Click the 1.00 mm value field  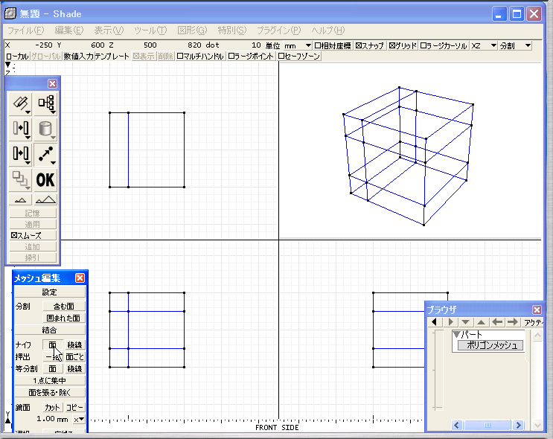[52, 419]
